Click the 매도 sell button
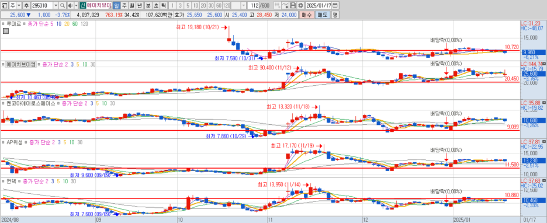Image resolution: width=547 pixels, height=223 pixels. coord(323,15)
